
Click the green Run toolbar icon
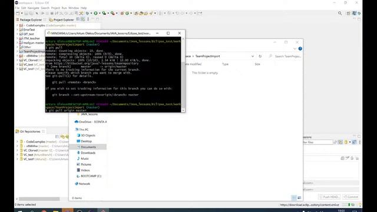point(95,13)
